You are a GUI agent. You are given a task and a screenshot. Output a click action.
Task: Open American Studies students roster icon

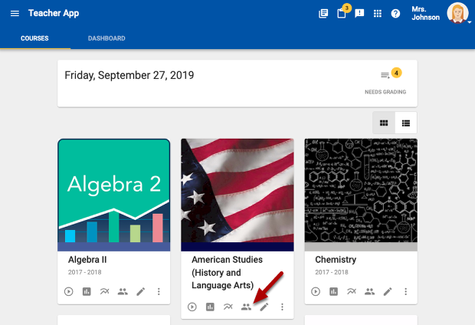coord(246,307)
